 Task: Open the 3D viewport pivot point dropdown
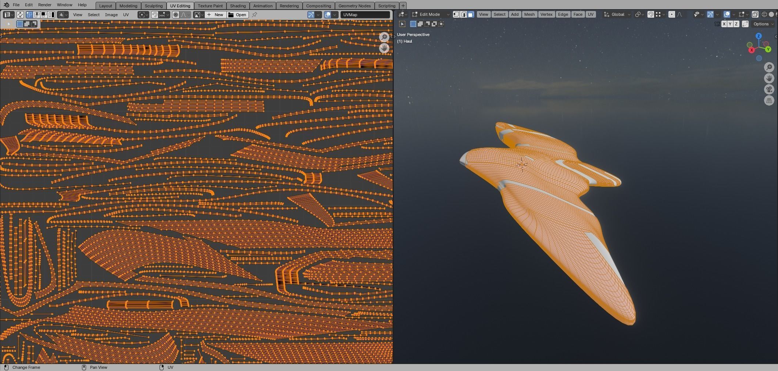click(640, 14)
